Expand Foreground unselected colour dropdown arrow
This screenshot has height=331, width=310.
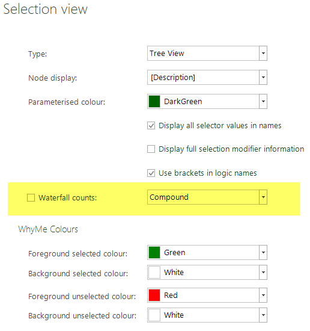tap(263, 295)
